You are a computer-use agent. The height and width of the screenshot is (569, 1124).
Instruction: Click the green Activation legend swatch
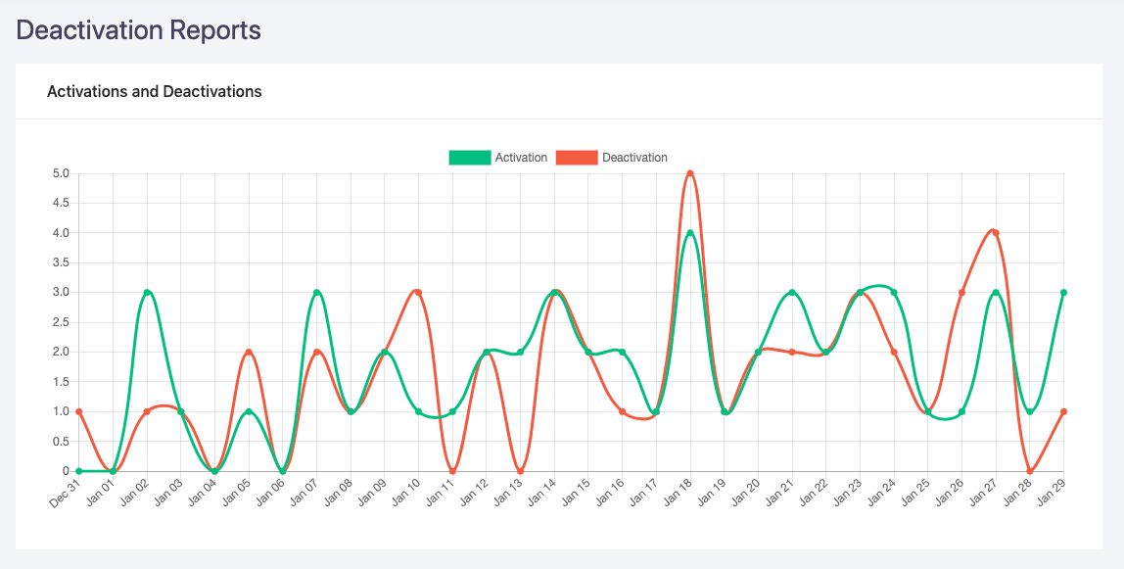coord(469,158)
